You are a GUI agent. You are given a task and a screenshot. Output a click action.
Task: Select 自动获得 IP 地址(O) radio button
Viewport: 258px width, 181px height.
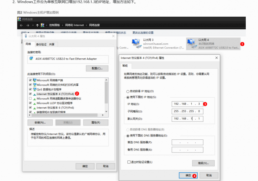coord(128,91)
